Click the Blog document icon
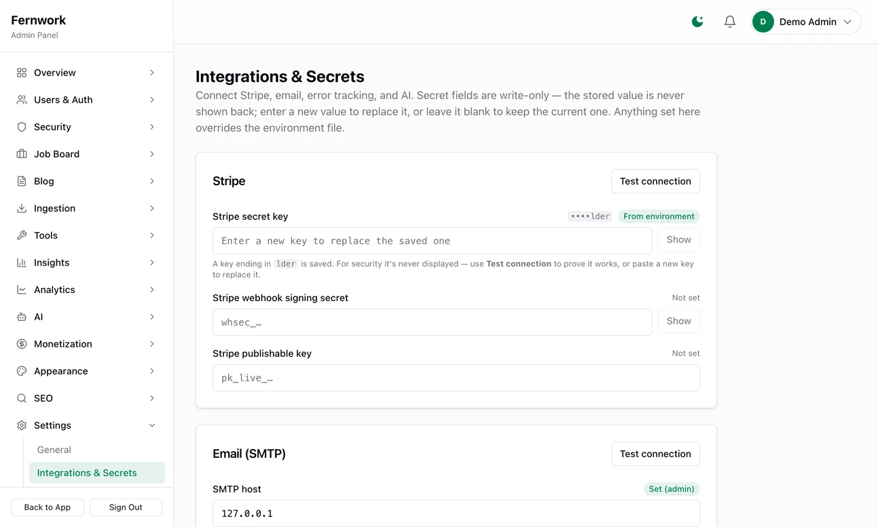The width and height of the screenshot is (878, 527). click(x=22, y=181)
